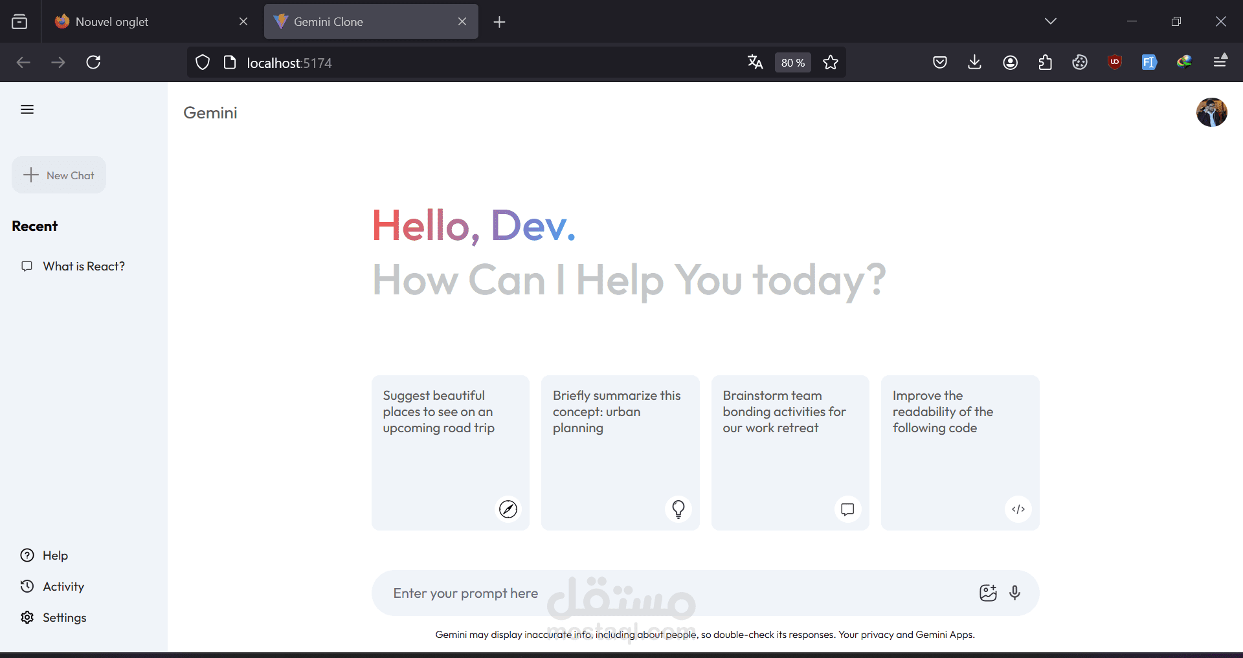Select the 'Gemini Clone' browser tab
Viewport: 1243px width, 658px height.
click(x=371, y=21)
